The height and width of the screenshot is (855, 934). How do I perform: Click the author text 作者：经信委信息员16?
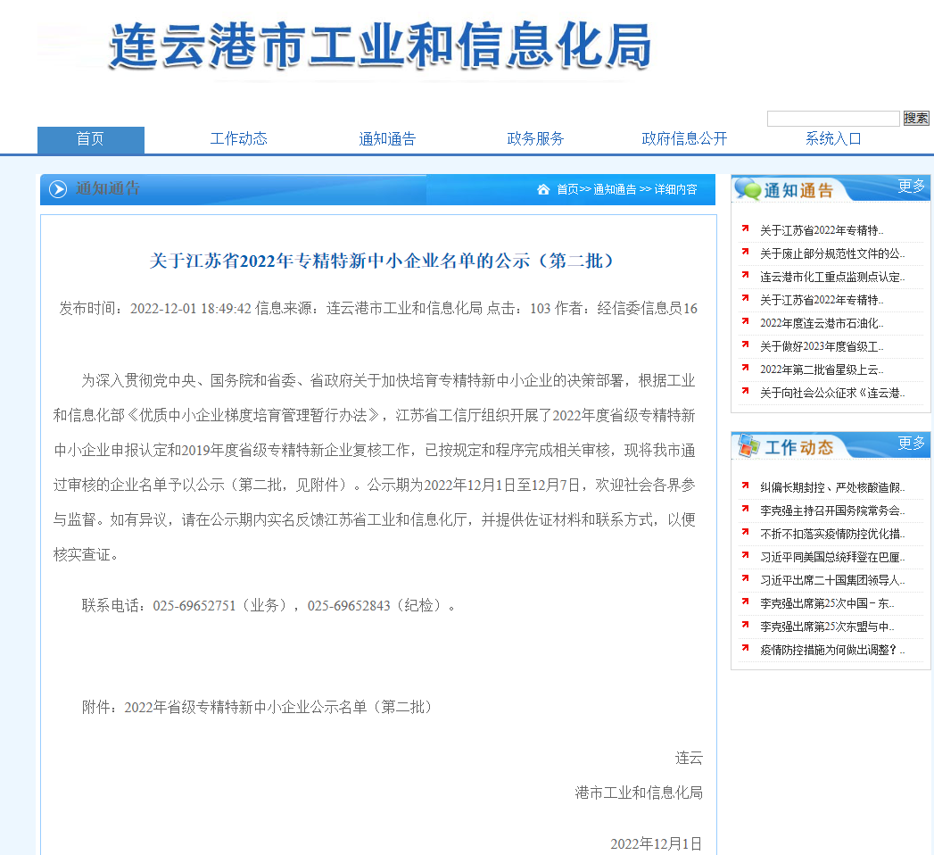coord(626,309)
